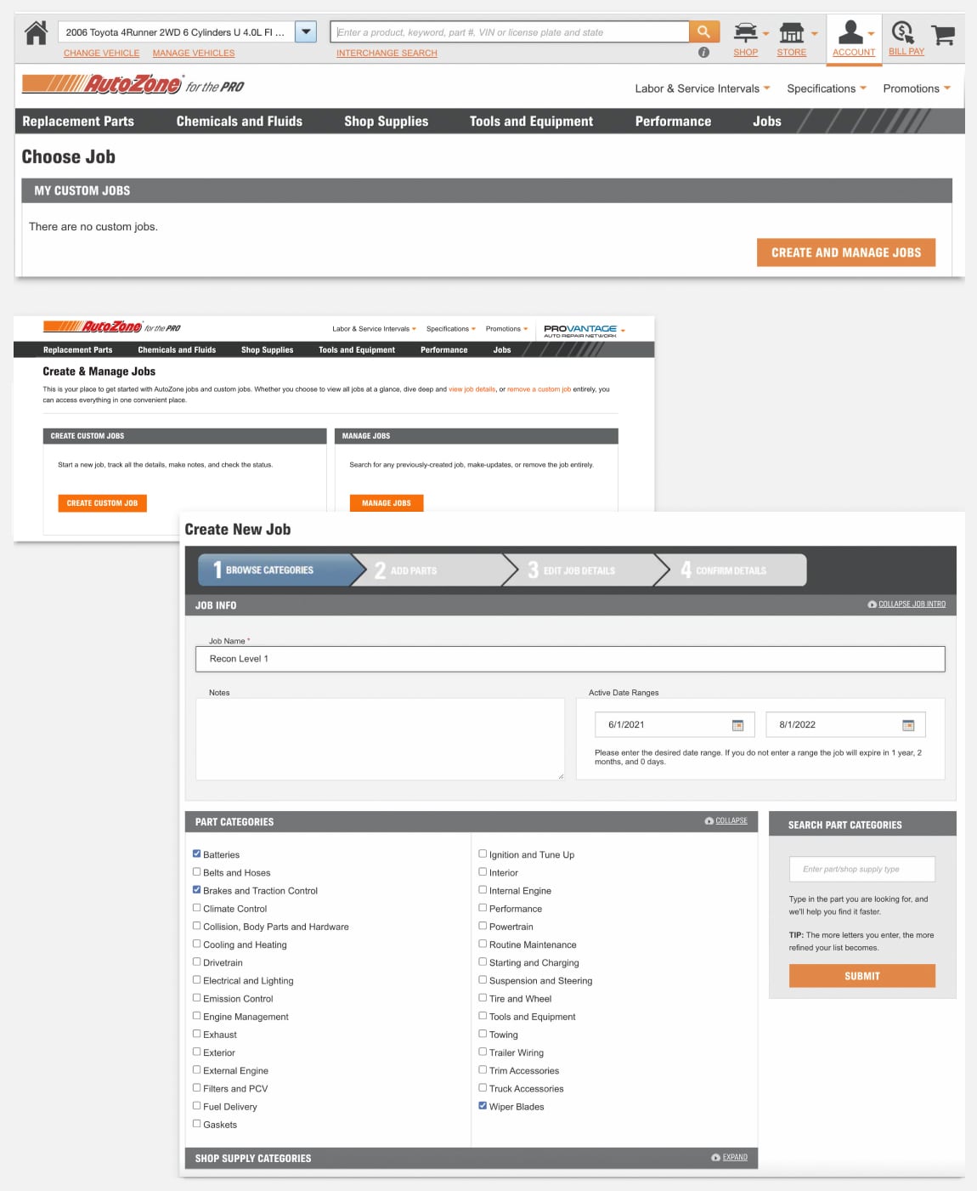The height and width of the screenshot is (1191, 977).
Task: Click the Collapse Job Intro arrow icon
Action: (x=872, y=604)
